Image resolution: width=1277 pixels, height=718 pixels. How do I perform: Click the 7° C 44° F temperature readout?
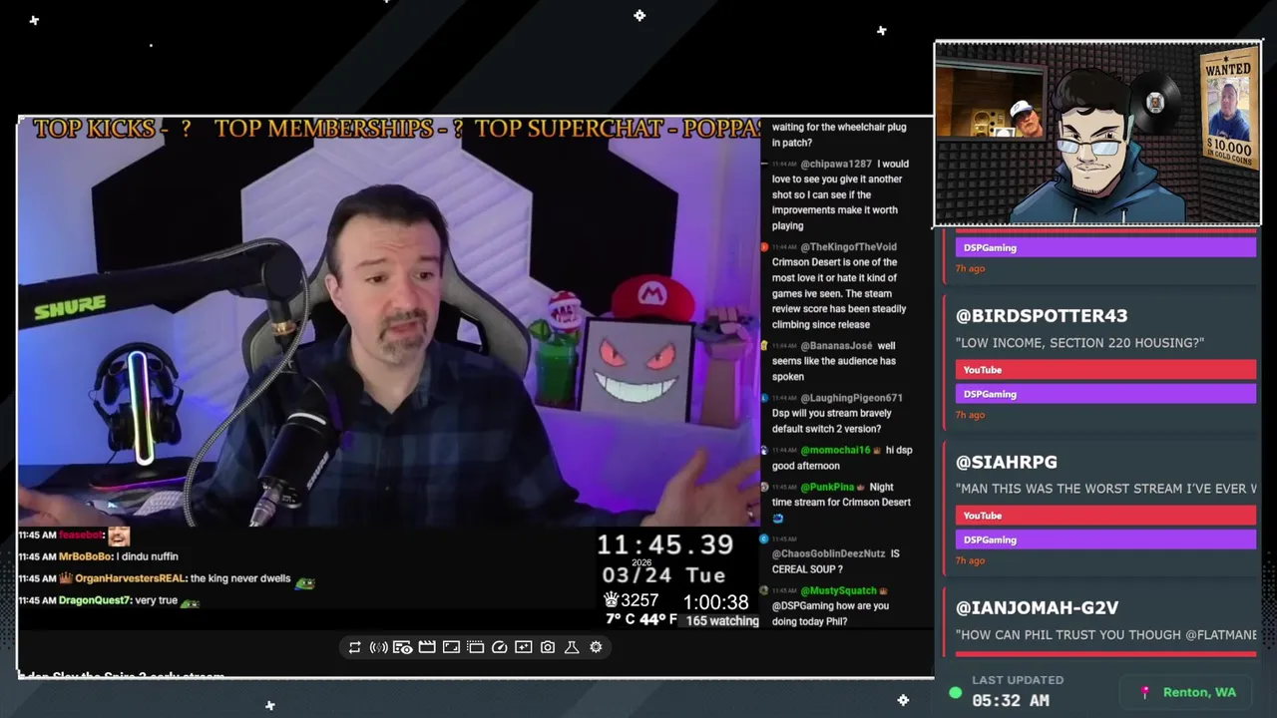point(641,619)
